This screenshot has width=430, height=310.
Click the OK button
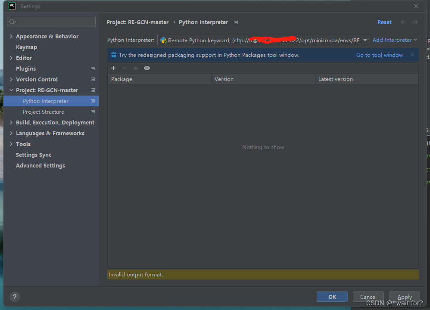tap(332, 297)
